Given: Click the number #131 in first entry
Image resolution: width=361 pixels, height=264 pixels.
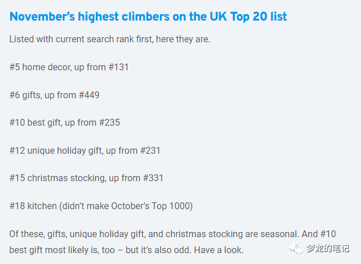Looking at the screenshot, I should [x=118, y=67].
